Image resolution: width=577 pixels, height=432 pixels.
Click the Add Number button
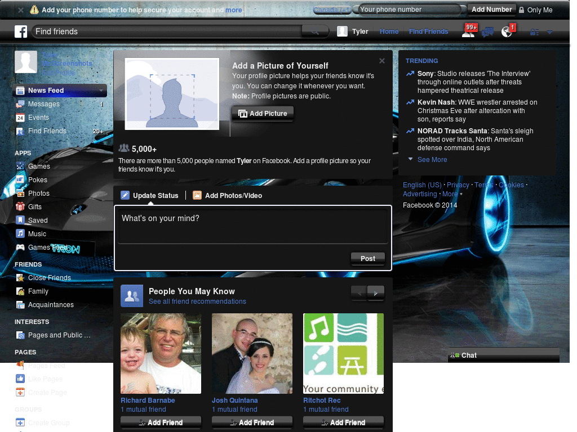491,10
